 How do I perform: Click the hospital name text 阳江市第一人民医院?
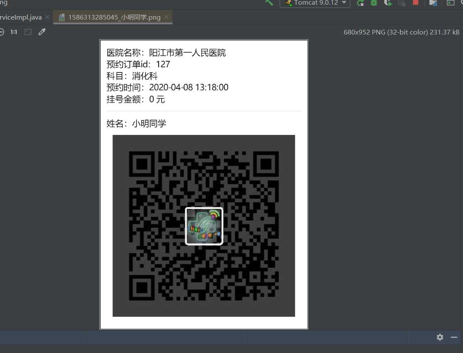(187, 53)
